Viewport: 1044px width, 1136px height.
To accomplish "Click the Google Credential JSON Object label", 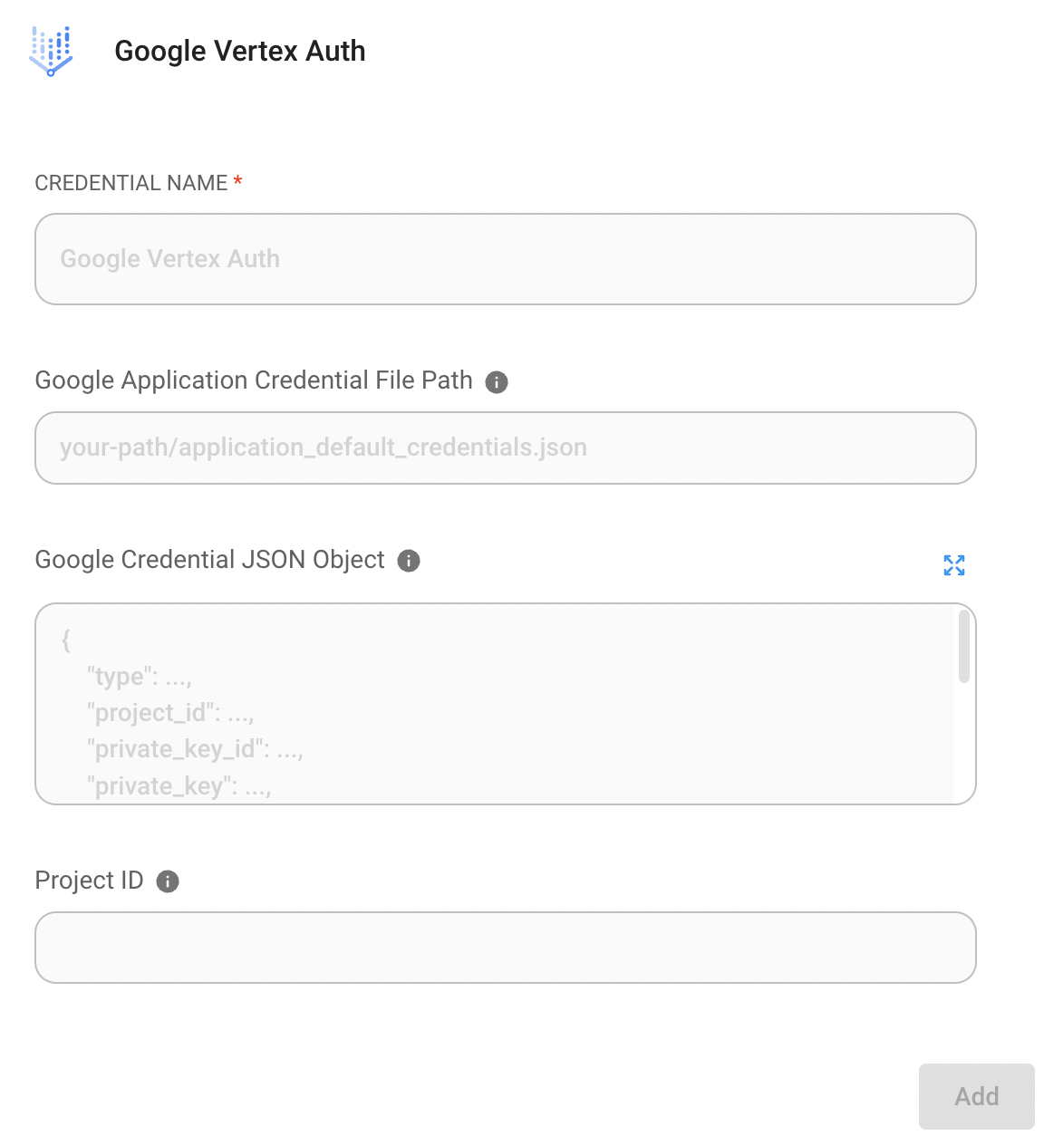I will [x=209, y=560].
